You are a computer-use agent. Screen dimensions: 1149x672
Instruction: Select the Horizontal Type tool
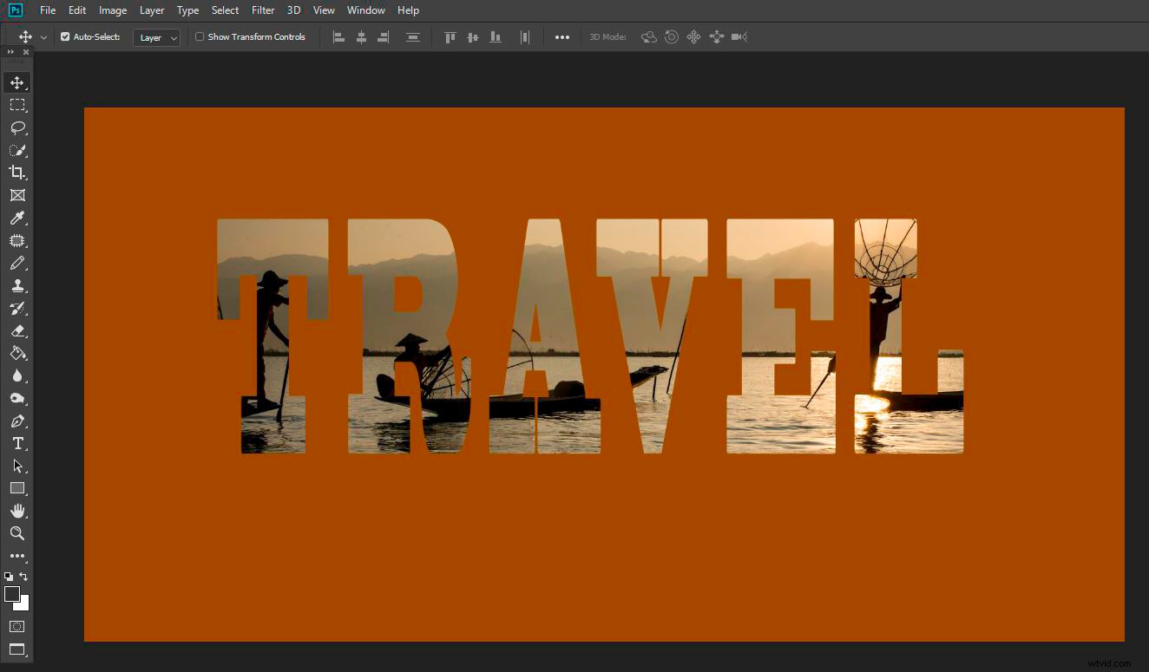pos(17,443)
